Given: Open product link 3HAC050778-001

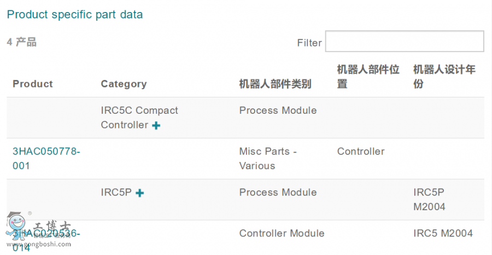Looking at the screenshot, I should 46,158.
